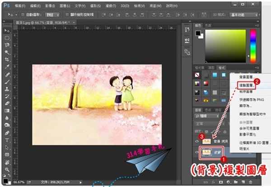Choose 複製圖層 in the context menu
The height and width of the screenshot is (187, 271).
[246, 85]
